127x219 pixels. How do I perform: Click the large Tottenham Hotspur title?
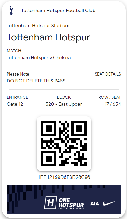point(48,37)
